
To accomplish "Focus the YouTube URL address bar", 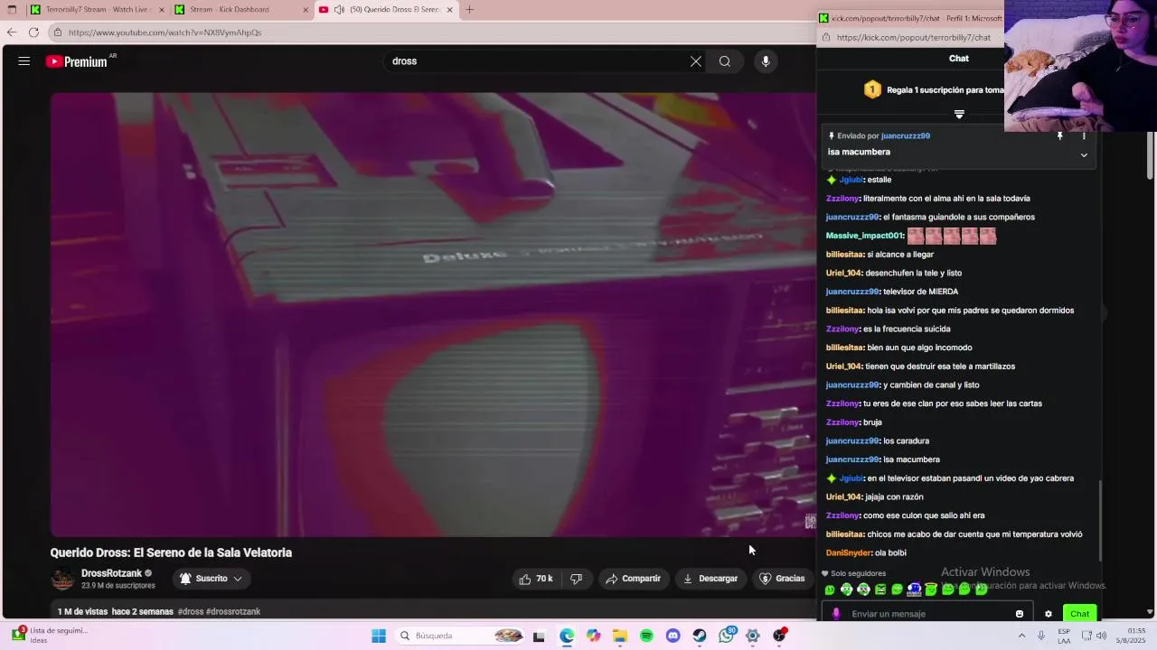I will click(x=434, y=32).
